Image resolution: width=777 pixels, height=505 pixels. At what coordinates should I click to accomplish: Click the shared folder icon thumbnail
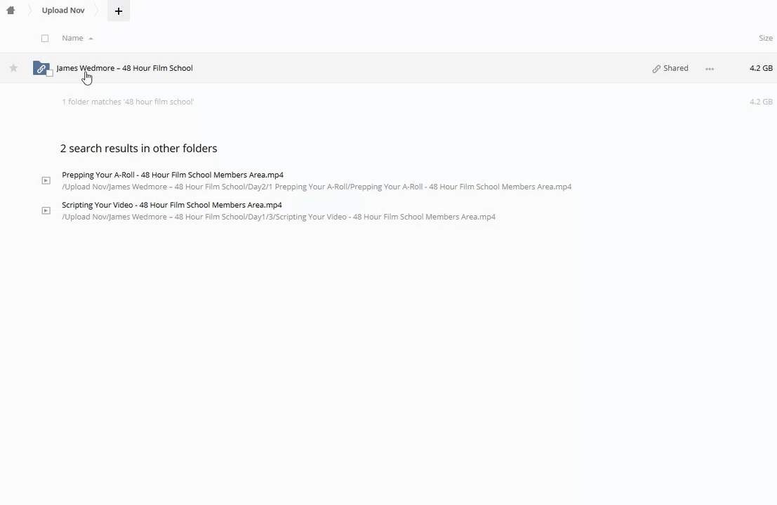tap(41, 68)
